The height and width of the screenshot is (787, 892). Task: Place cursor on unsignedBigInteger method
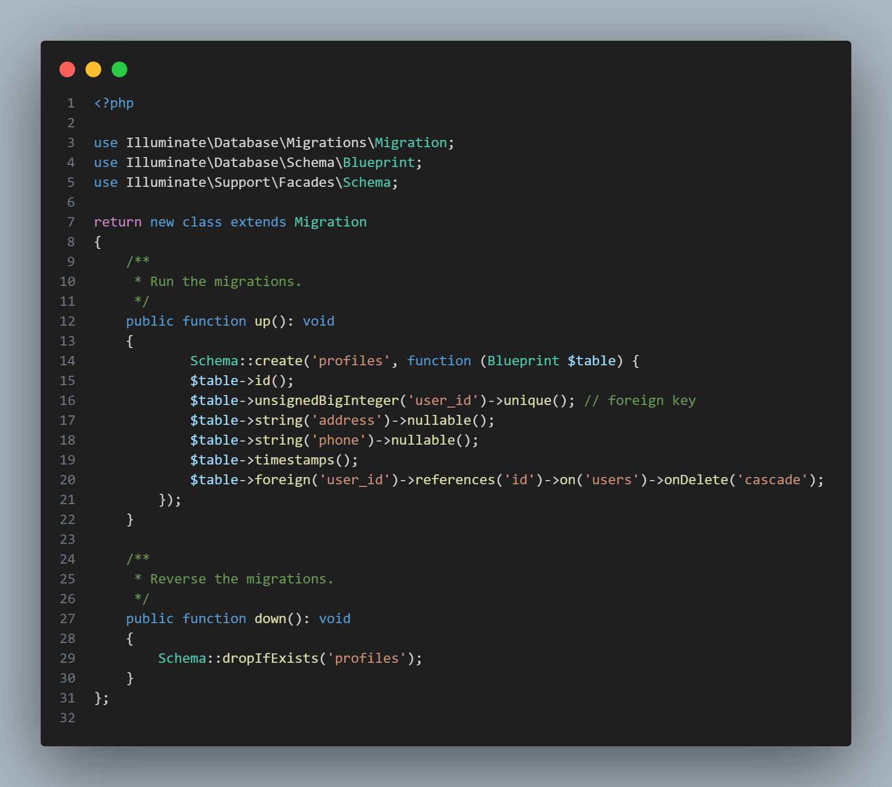click(327, 401)
